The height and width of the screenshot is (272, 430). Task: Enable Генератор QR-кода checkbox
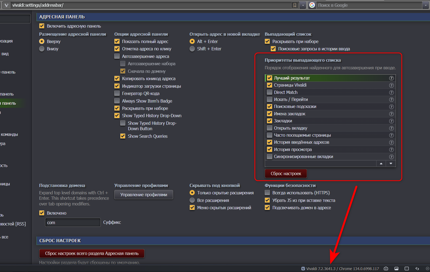click(117, 93)
